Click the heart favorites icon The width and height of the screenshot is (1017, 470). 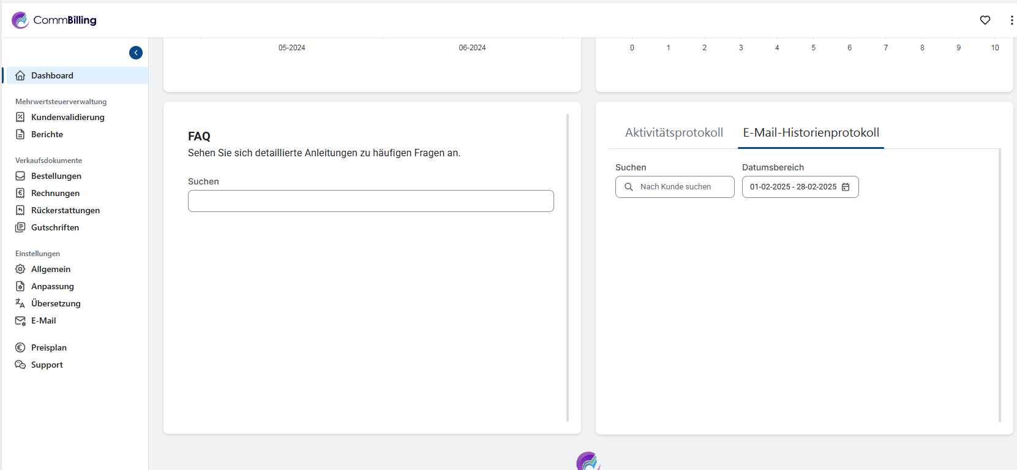[985, 20]
